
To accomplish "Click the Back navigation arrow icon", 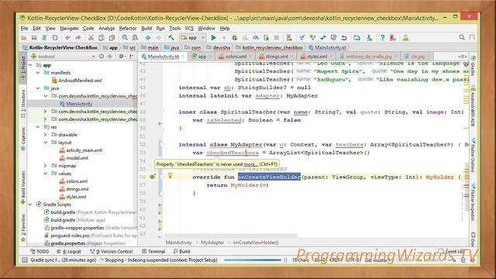I will [x=148, y=38].
